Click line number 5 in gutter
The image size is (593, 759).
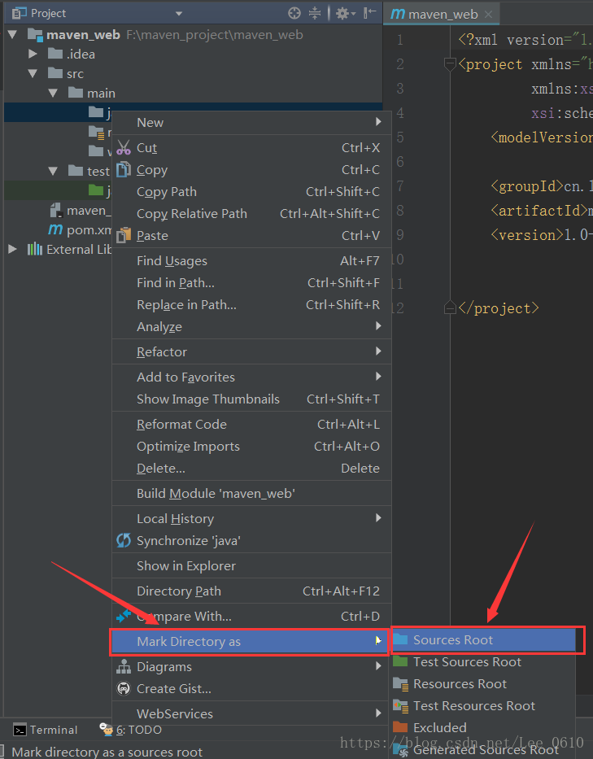(400, 137)
